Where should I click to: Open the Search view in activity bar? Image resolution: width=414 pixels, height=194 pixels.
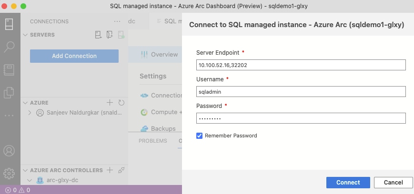tap(9, 47)
